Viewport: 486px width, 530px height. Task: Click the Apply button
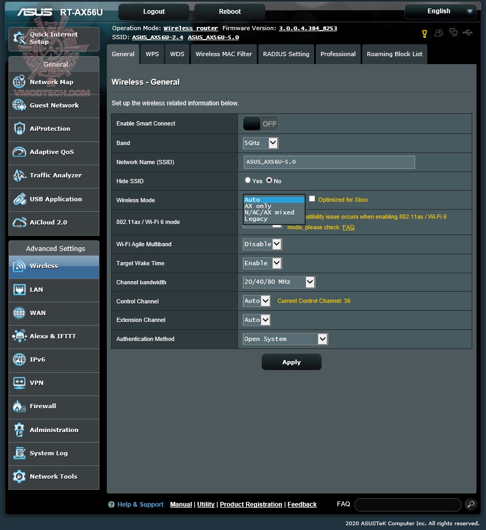pos(291,362)
